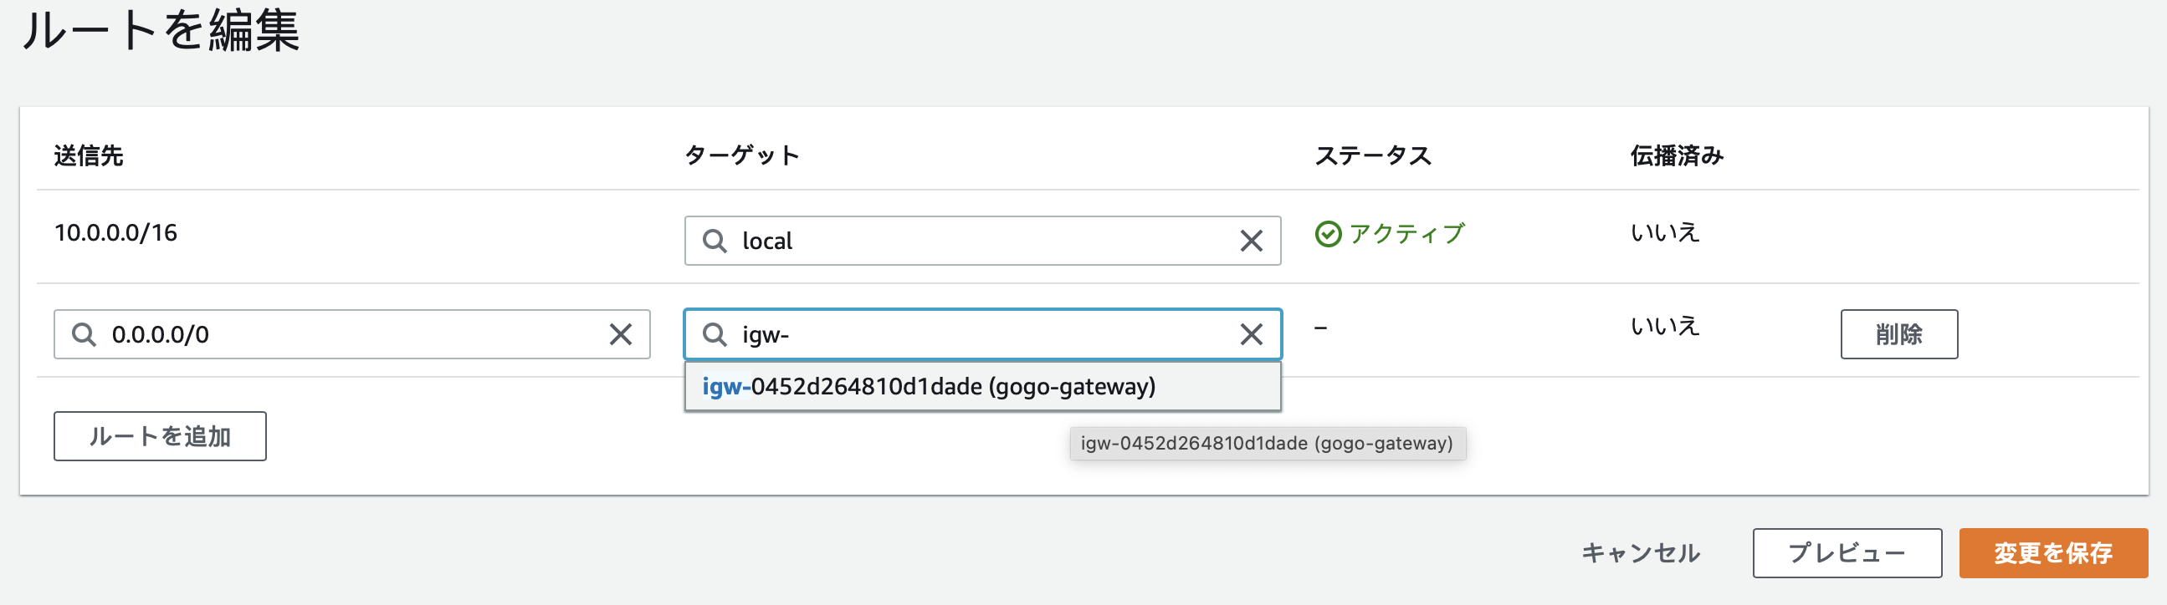Click the ステータス column header

point(1372,155)
